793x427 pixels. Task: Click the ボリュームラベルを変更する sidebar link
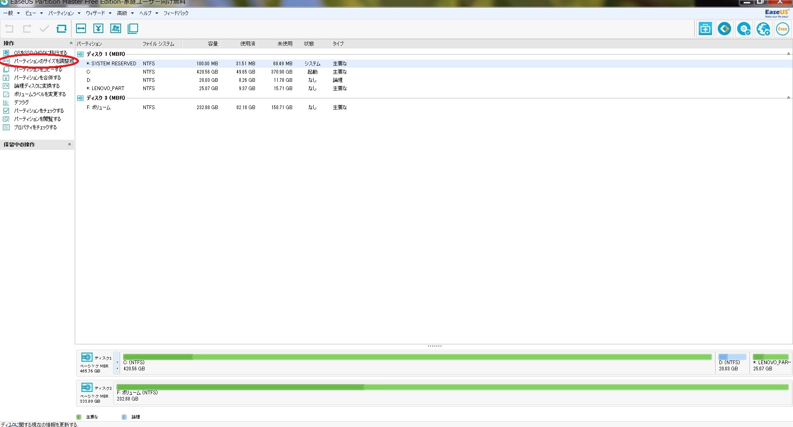point(40,94)
